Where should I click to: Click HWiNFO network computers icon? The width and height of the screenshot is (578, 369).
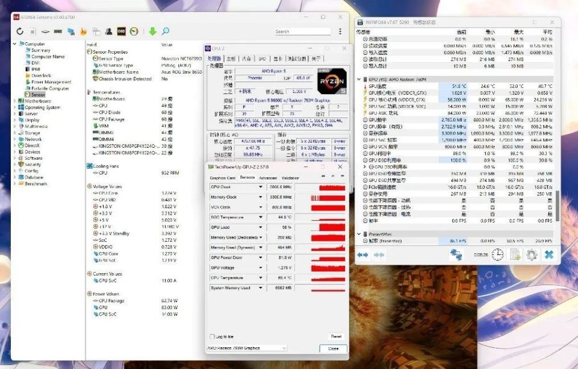tap(456, 254)
